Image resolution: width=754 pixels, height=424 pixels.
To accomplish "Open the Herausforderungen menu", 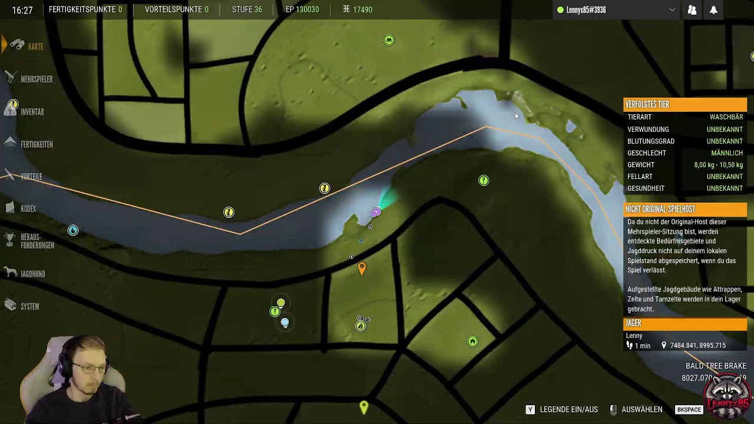I will point(37,241).
